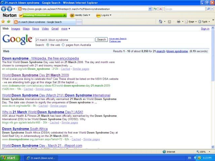215x161 pixels.
Task: Open the Norton Log-ins menu
Action: (x=106, y=15)
